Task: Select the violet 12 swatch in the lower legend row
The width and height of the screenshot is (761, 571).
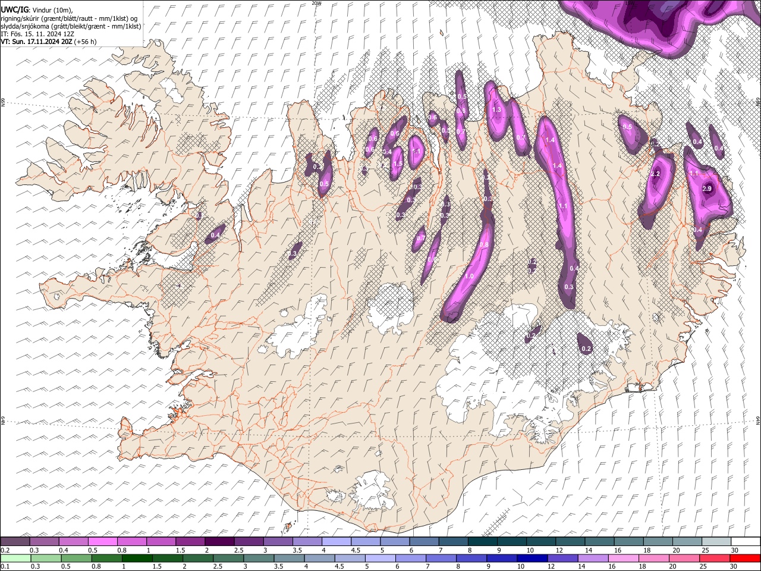Action: pyautogui.click(x=561, y=559)
